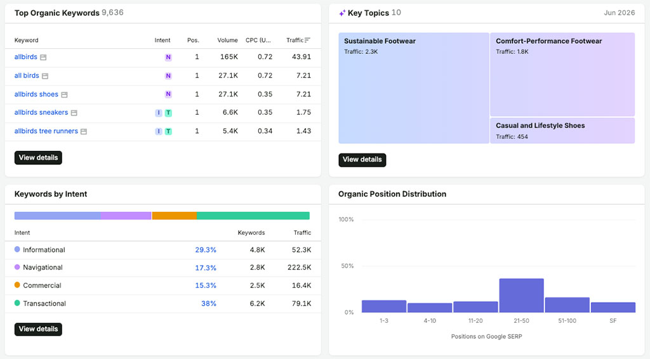Click the Organic Position Distribution heading
650x359 pixels.
pos(392,194)
